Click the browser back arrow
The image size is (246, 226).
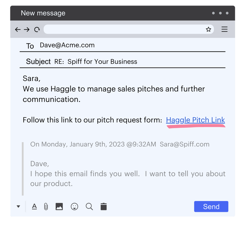(x=18, y=30)
